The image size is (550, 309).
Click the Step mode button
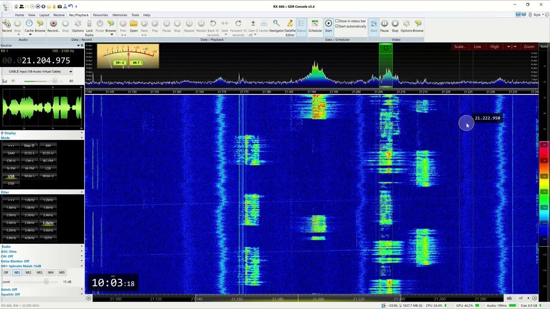point(30,145)
